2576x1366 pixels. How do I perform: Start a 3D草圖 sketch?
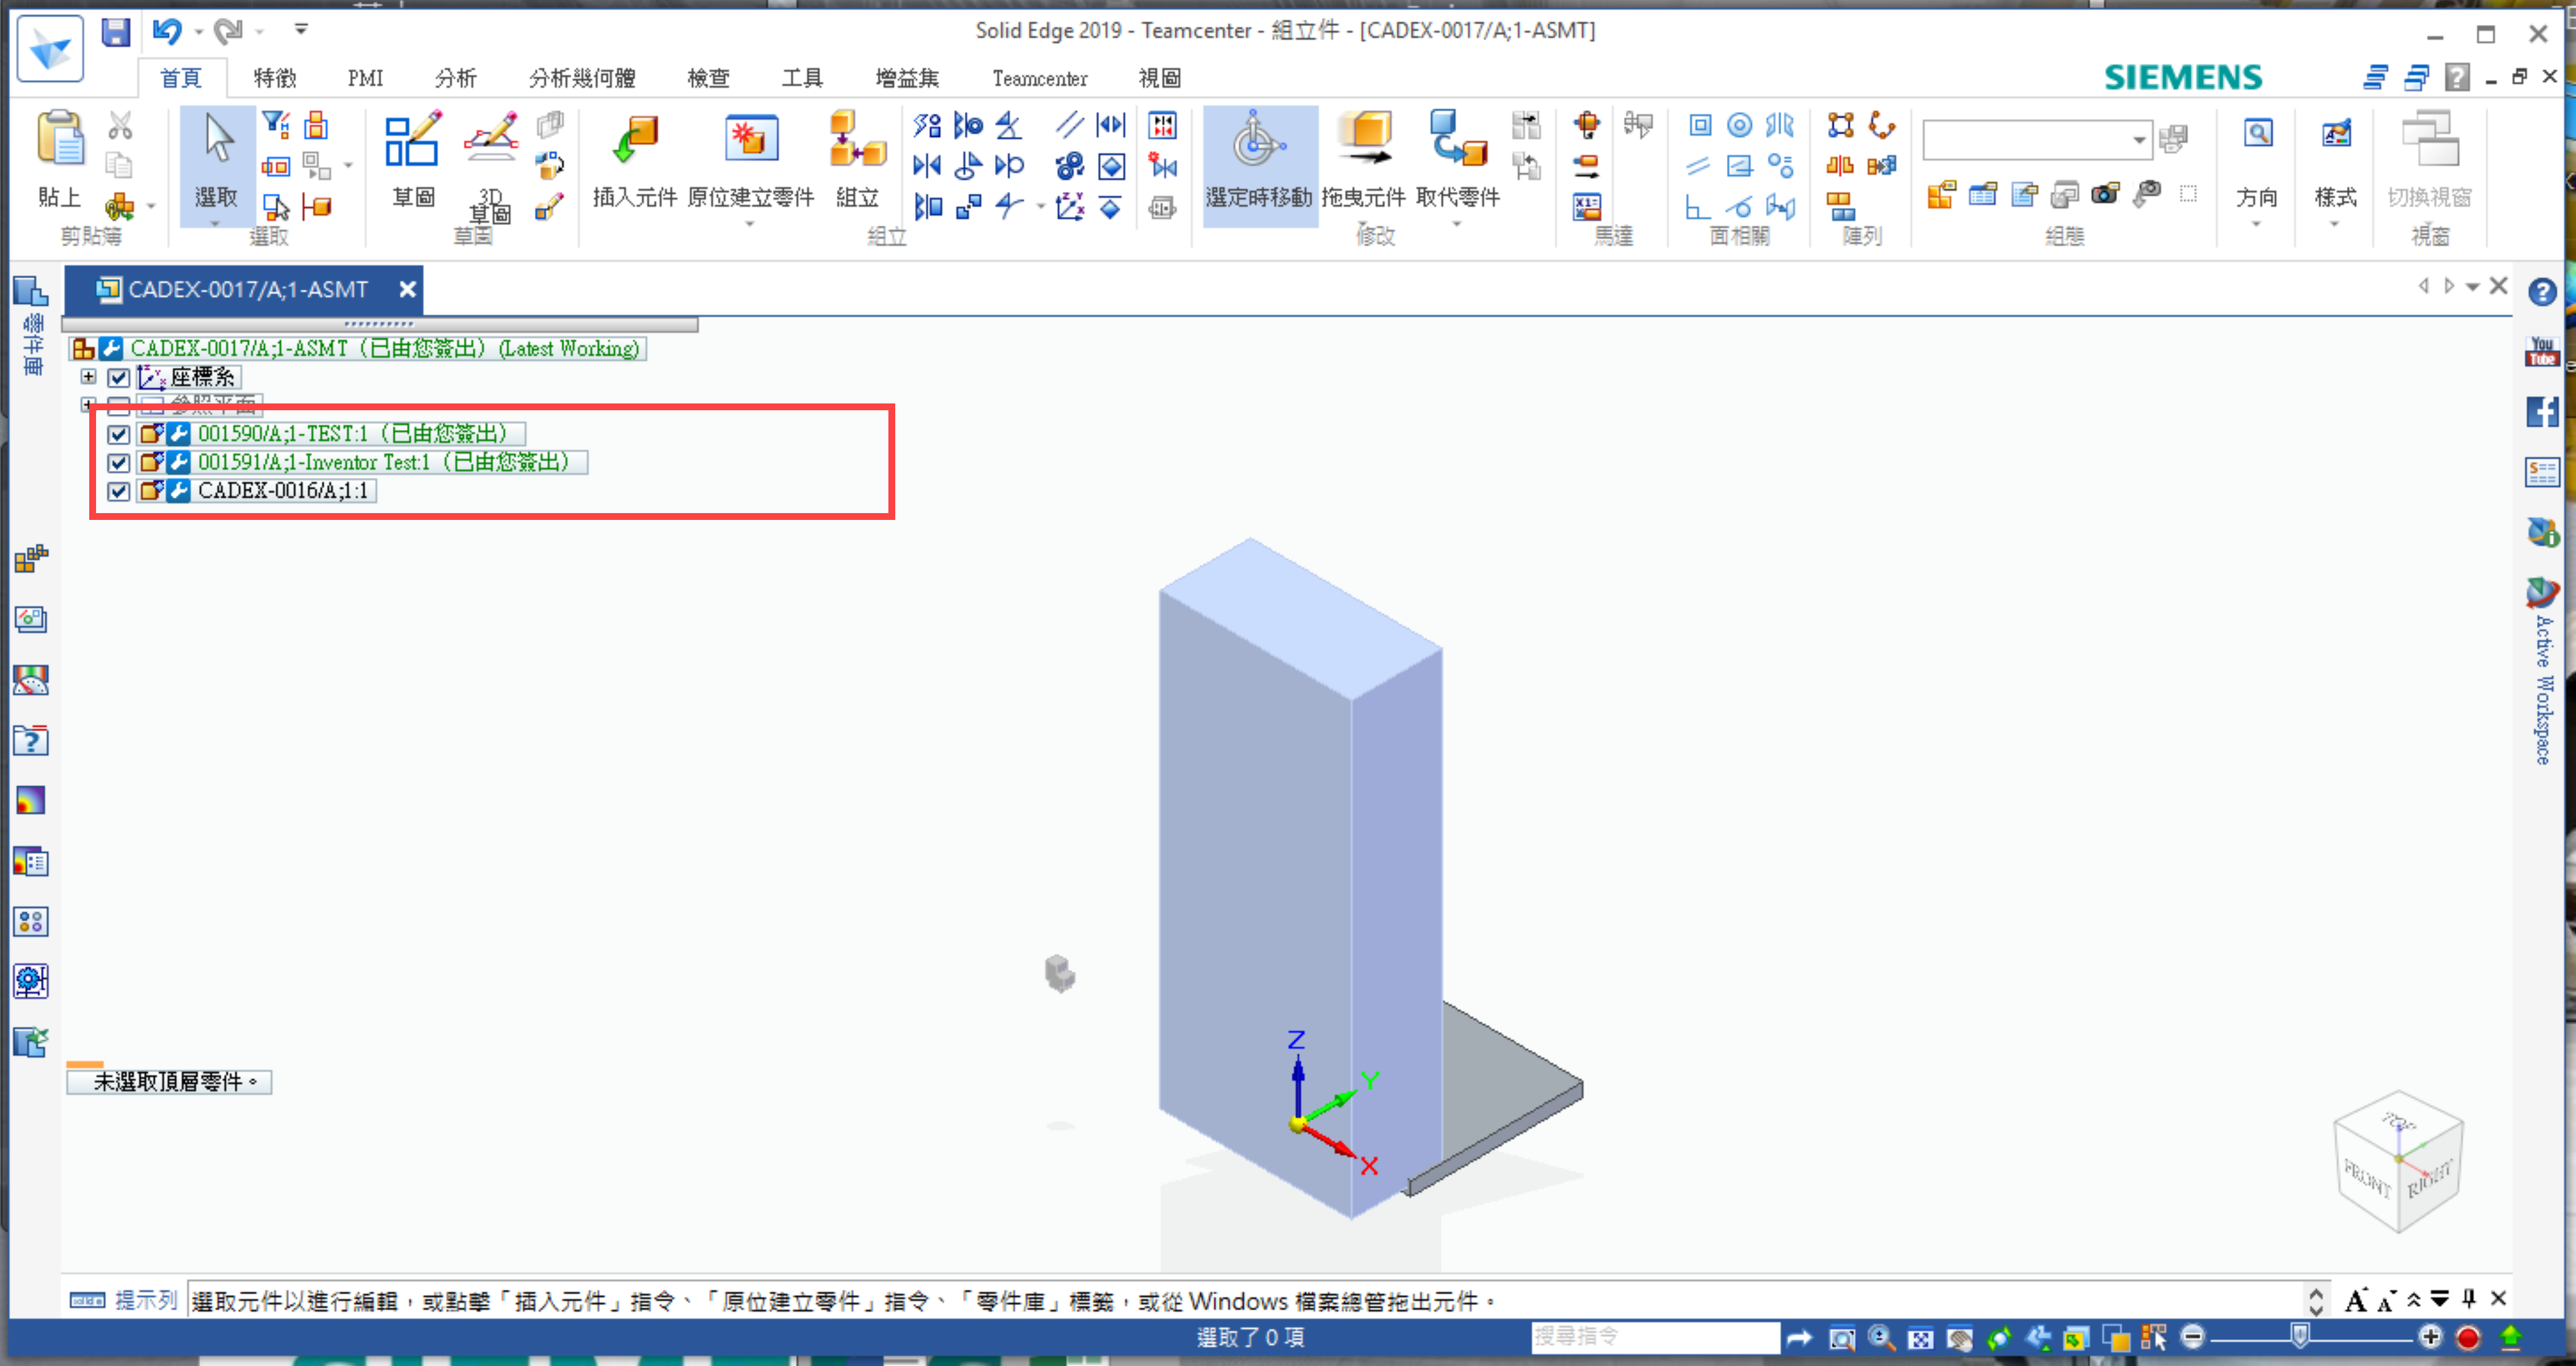(490, 165)
